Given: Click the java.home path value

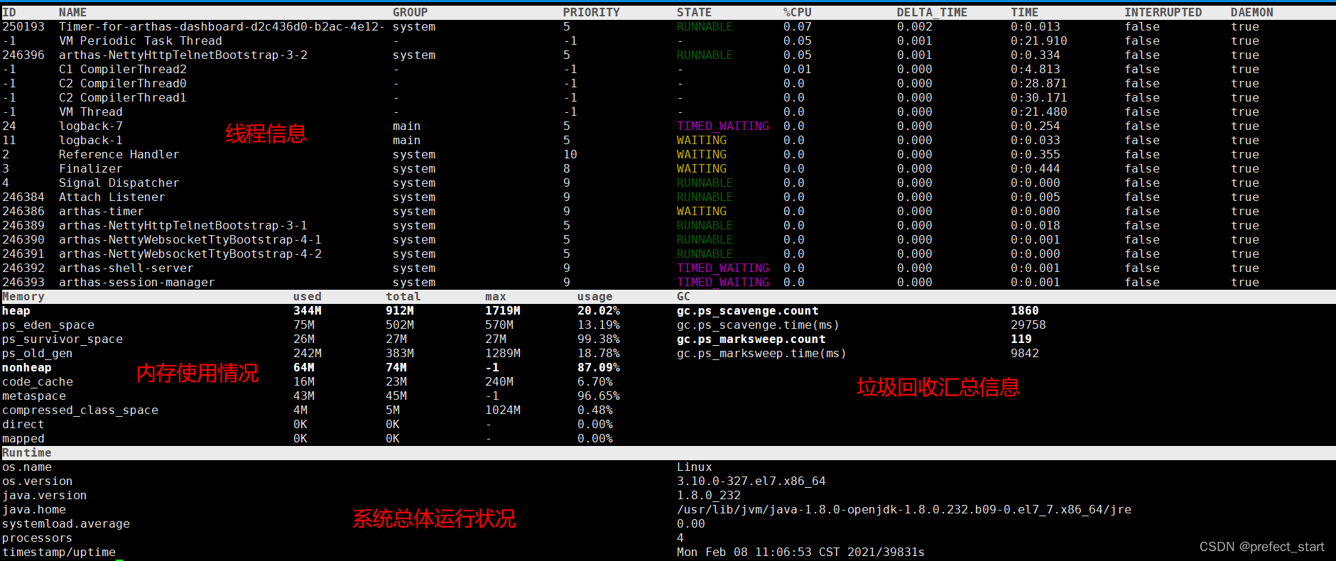Looking at the screenshot, I should [904, 510].
